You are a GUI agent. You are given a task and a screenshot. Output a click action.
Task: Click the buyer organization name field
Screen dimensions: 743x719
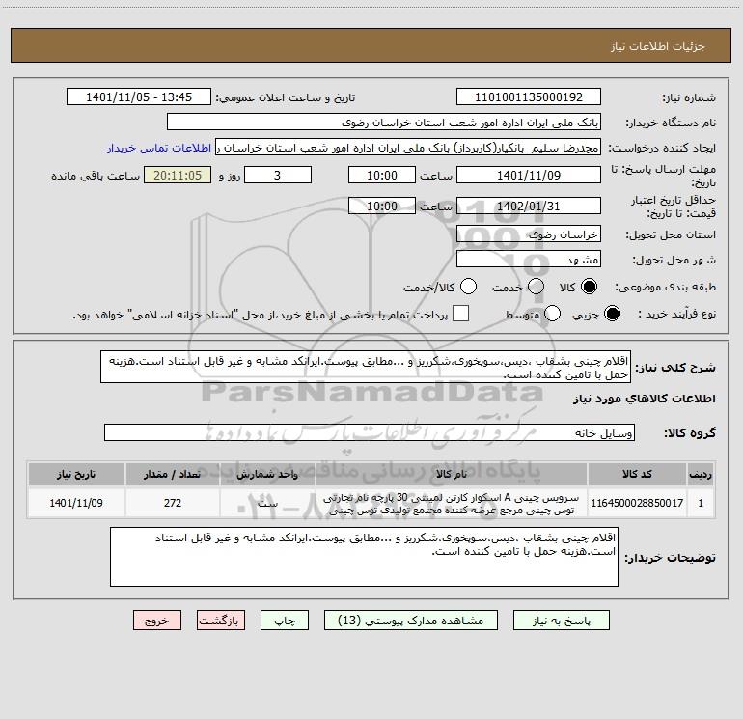coord(384,123)
